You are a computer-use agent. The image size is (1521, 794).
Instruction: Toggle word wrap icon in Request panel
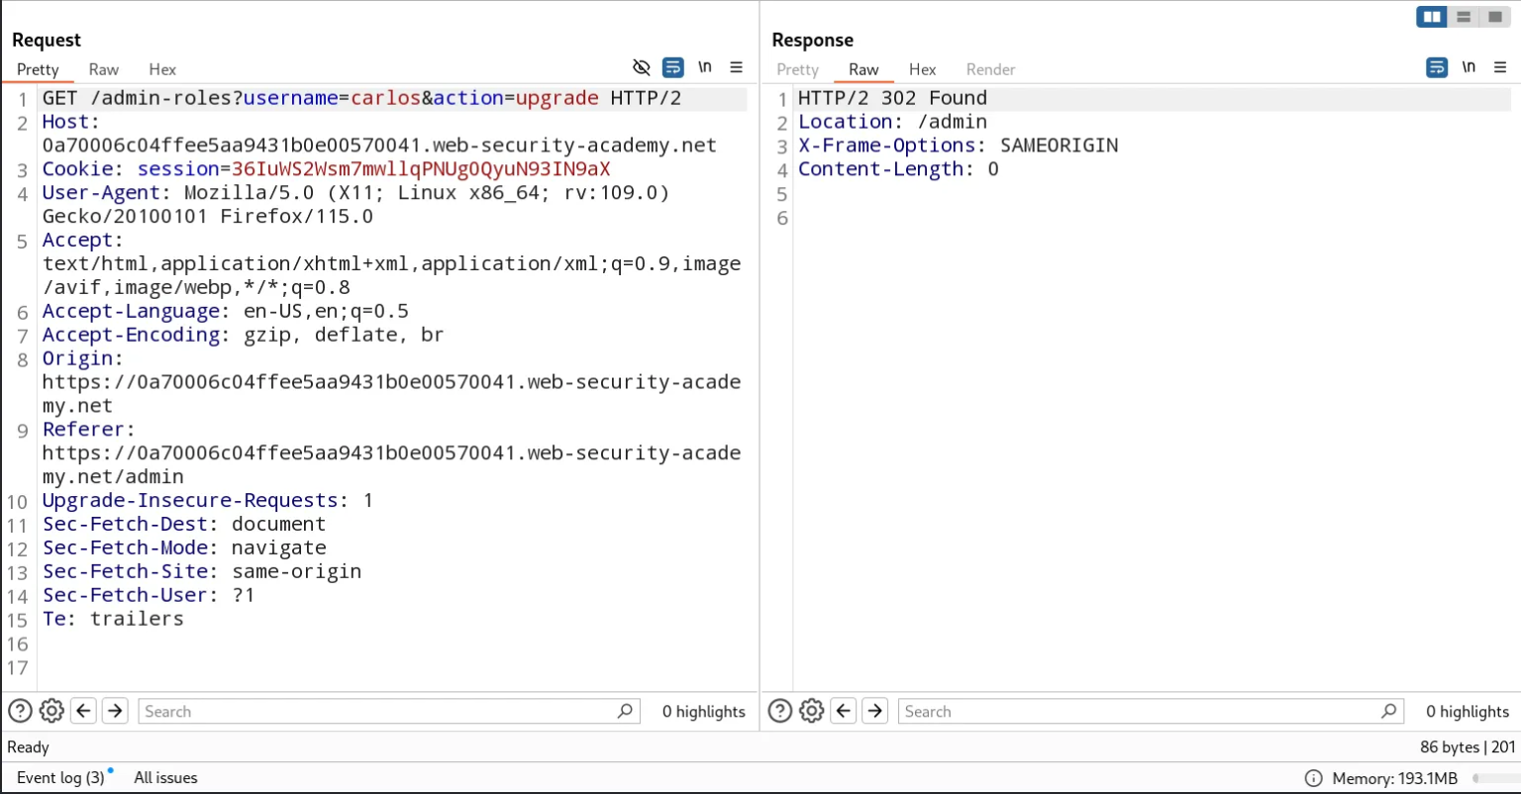pos(673,67)
